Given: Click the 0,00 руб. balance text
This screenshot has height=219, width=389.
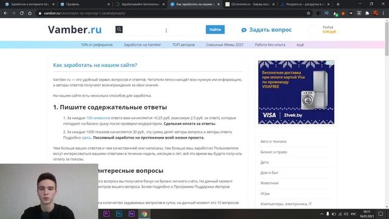Looking at the screenshot, I should coord(329,32).
